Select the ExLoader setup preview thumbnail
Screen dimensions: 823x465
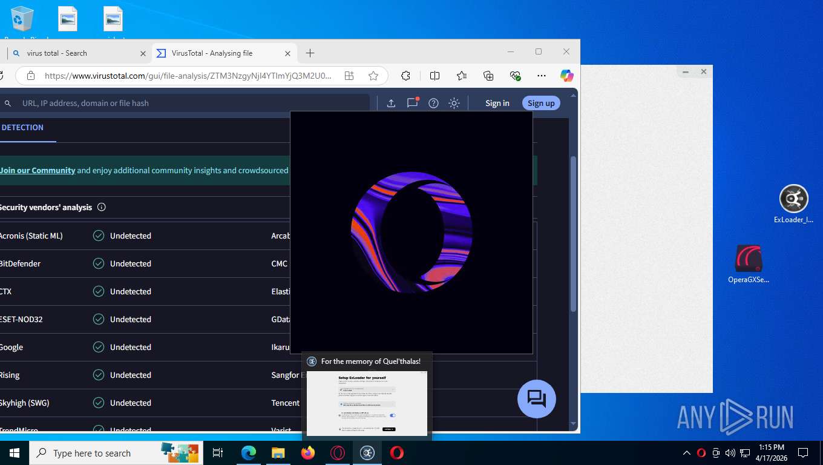[x=367, y=403]
